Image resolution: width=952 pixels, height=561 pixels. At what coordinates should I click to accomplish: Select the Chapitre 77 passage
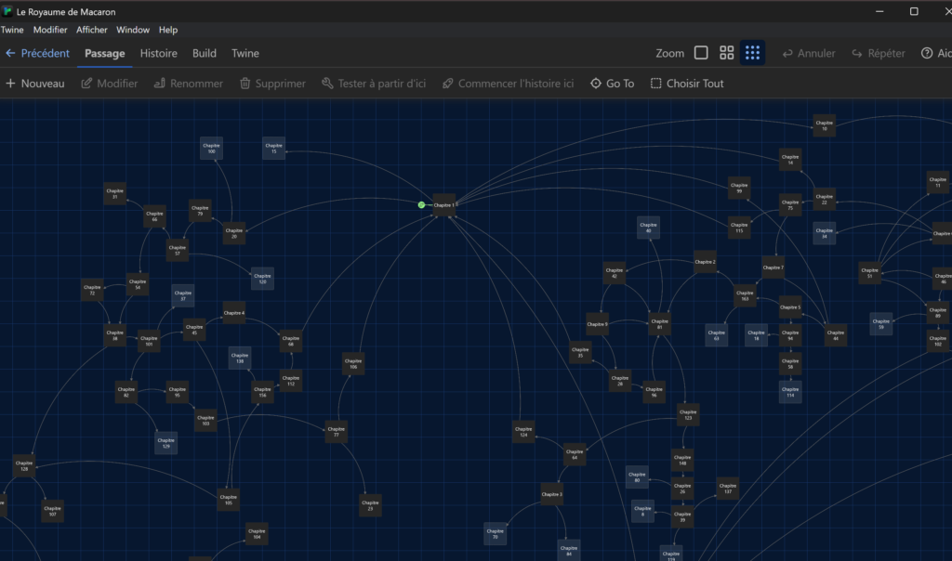click(337, 432)
